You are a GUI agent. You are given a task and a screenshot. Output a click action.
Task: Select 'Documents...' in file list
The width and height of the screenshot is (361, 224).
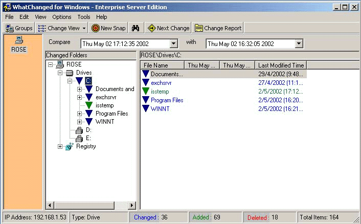pyautogui.click(x=167, y=74)
